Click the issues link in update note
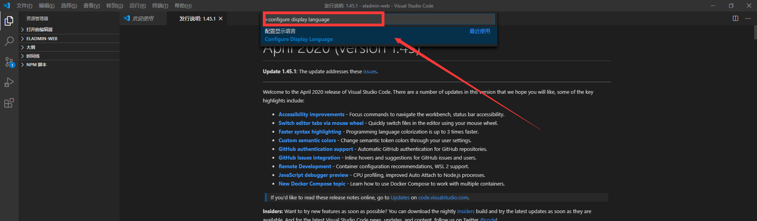Image resolution: width=757 pixels, height=221 pixels. [370, 72]
